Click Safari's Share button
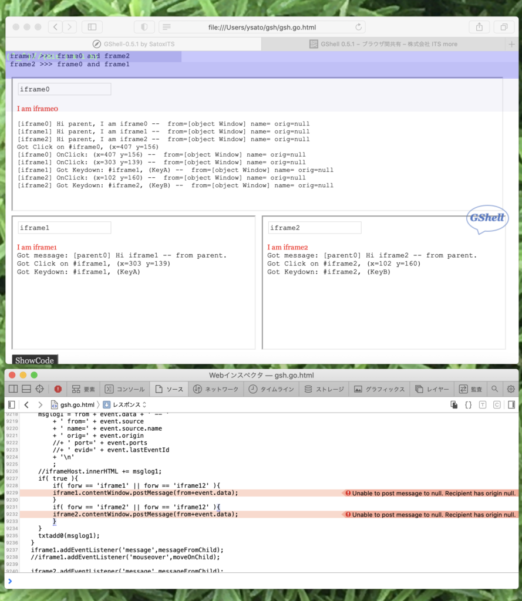This screenshot has height=601, width=522. [479, 27]
